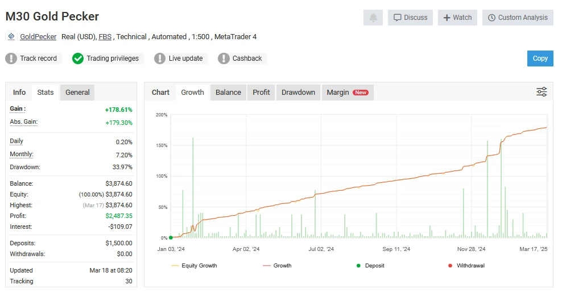Screen dimensions: 562x293
Task: Switch to the Info tab
Action: (x=19, y=93)
